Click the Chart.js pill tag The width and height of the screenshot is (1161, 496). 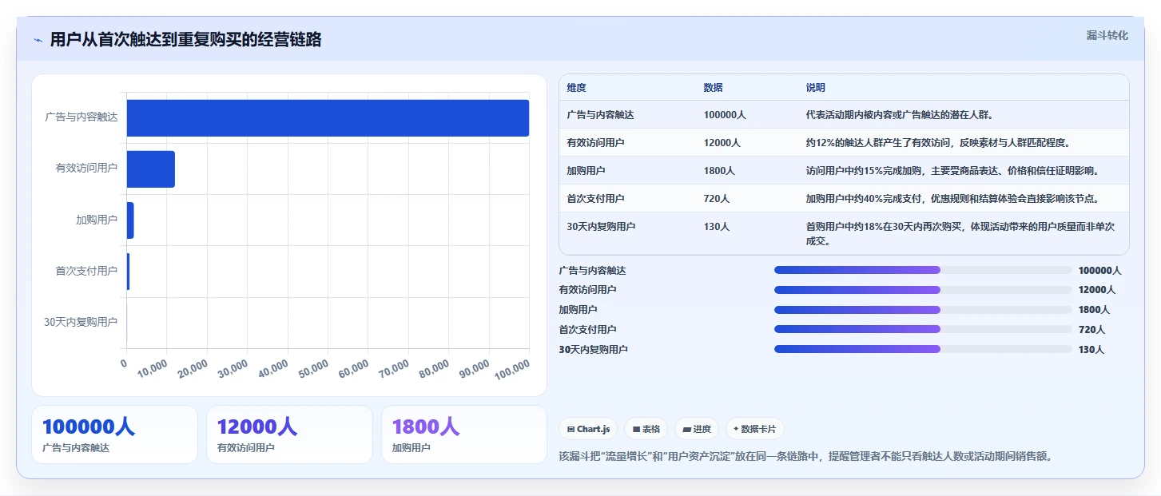(x=588, y=429)
